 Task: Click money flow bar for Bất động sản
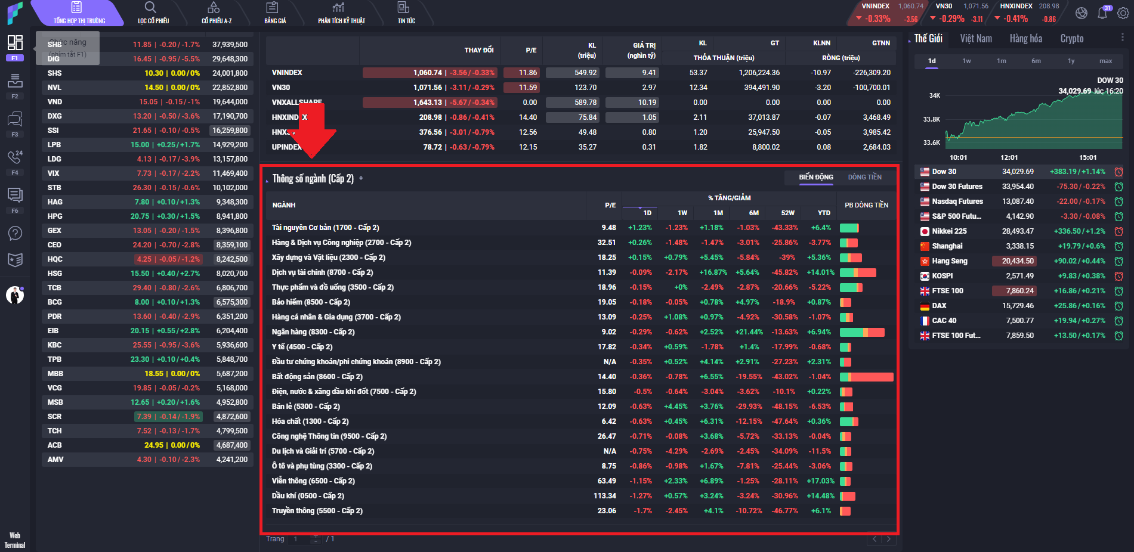click(866, 377)
